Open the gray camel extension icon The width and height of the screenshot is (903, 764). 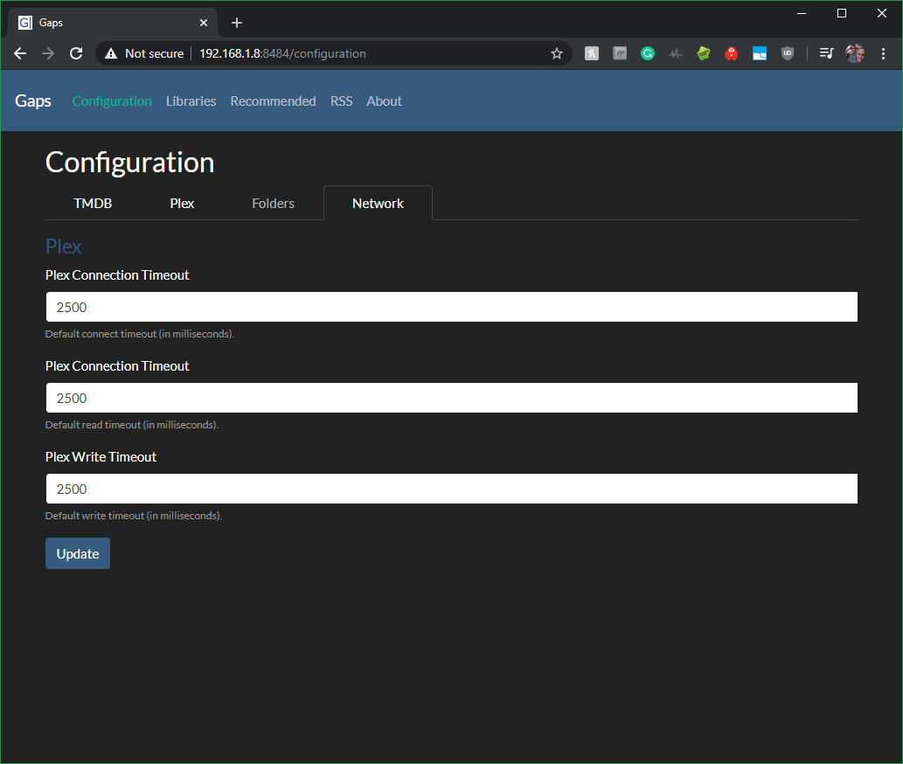(x=620, y=53)
